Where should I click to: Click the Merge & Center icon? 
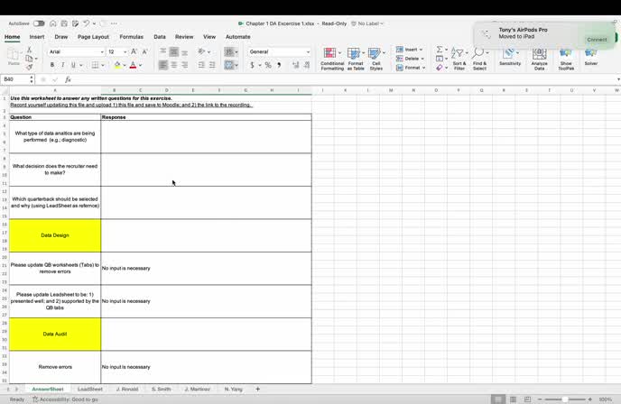pyautogui.click(x=229, y=65)
